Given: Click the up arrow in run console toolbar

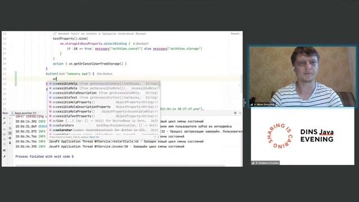Looking at the screenshot, I should coord(10,118).
